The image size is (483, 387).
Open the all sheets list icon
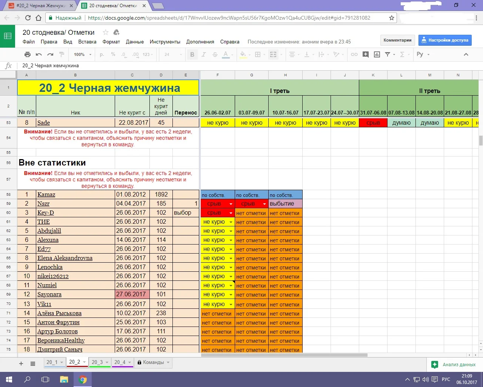pyautogui.click(x=33, y=364)
